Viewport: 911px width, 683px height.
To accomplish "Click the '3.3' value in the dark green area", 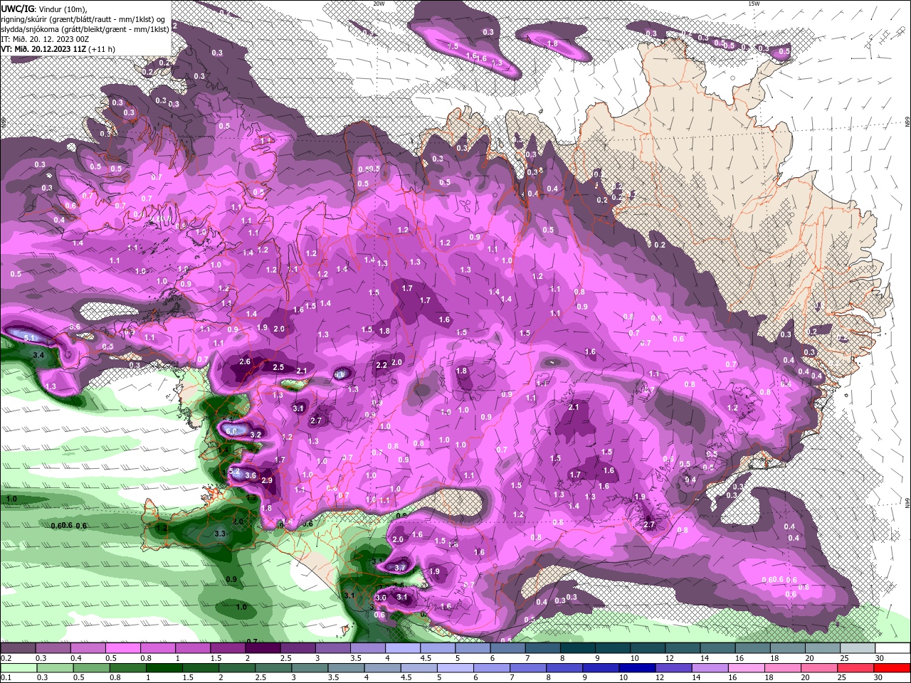I will click(x=221, y=534).
